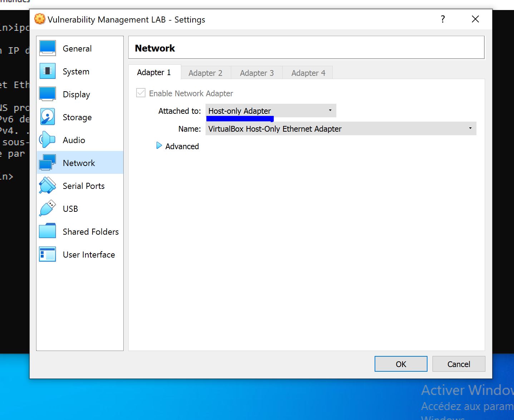Open the adapter Name dropdown
The width and height of the screenshot is (514, 420).
point(341,129)
